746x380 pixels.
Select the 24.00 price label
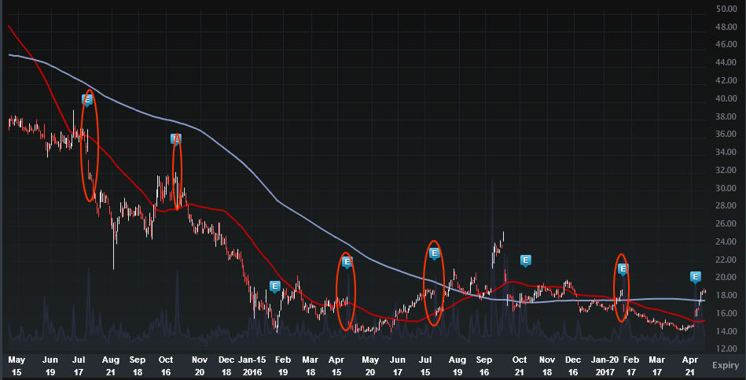tap(726, 242)
